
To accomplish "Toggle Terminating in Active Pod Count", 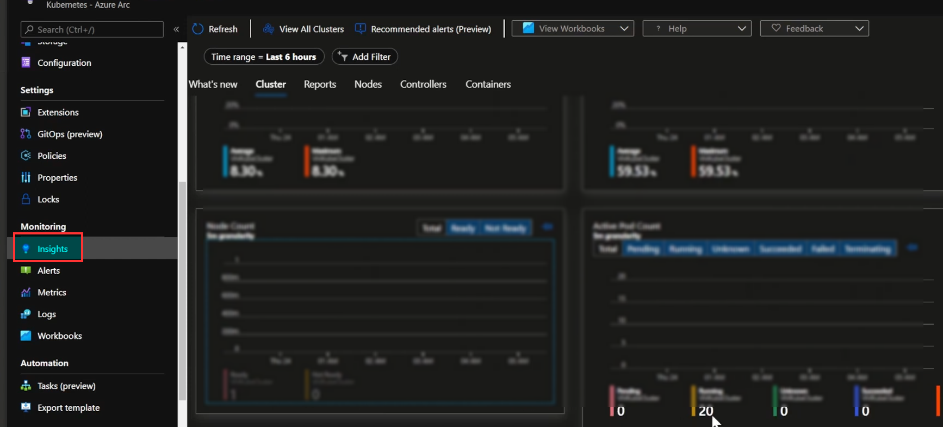I will point(867,249).
